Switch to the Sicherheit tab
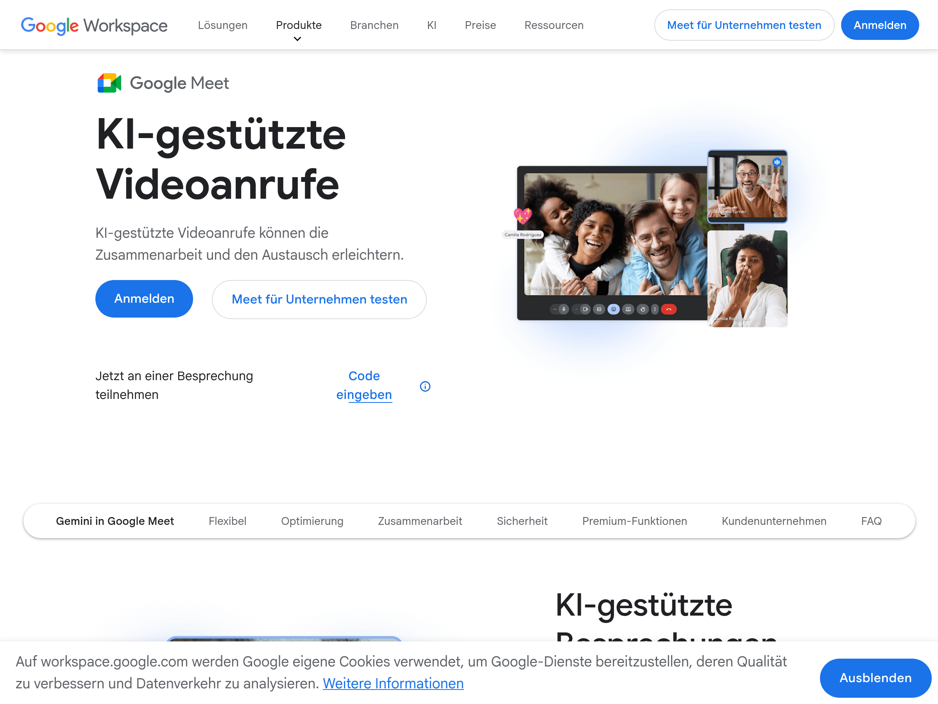Viewport: 938px width, 704px height. 522,521
